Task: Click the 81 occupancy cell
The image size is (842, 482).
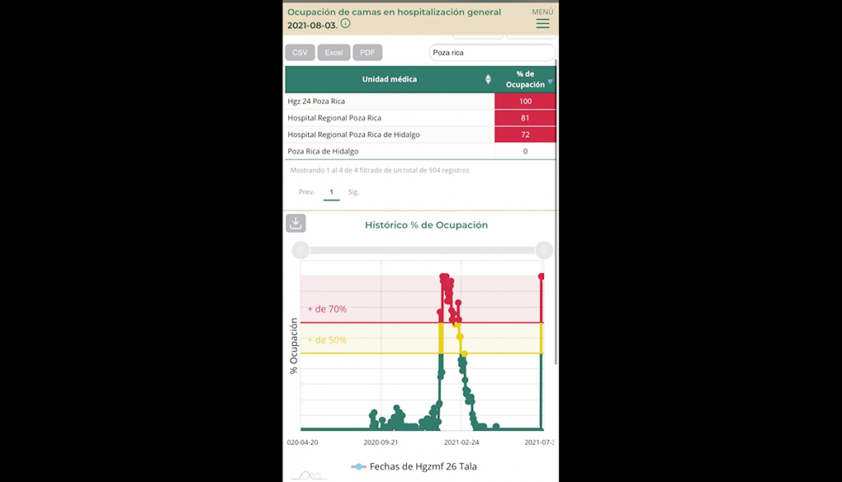Action: point(525,118)
